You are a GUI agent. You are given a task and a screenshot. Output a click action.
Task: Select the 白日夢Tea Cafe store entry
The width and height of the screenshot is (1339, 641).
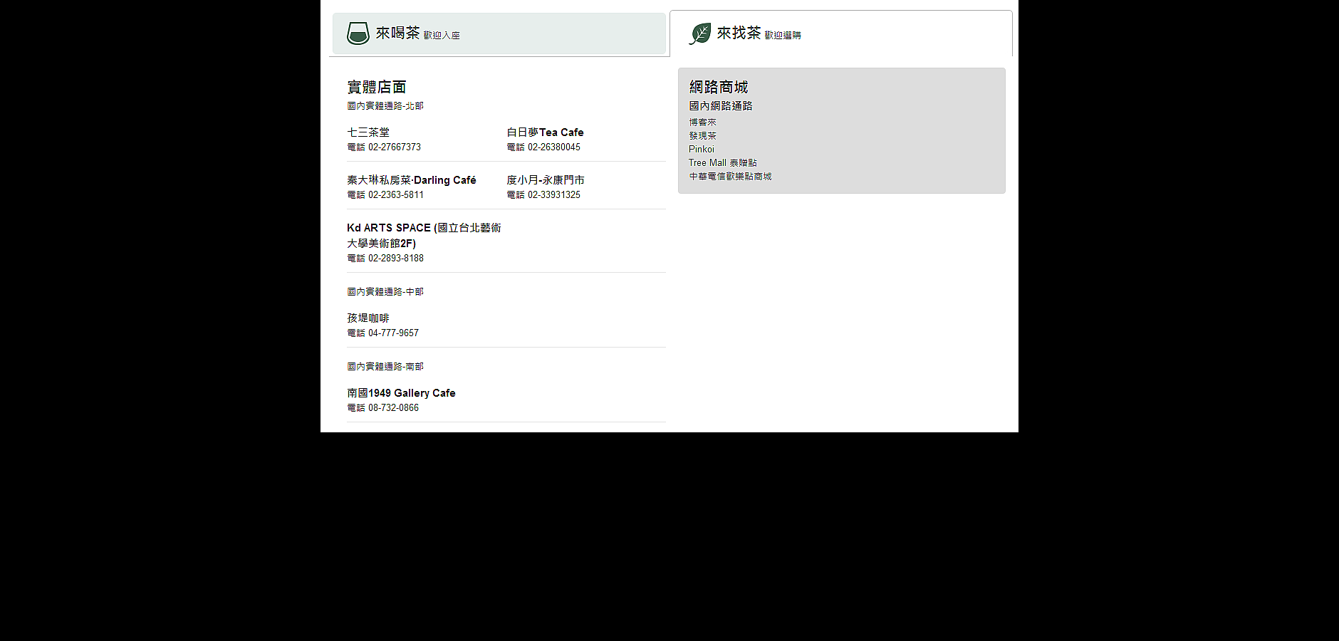(x=545, y=132)
